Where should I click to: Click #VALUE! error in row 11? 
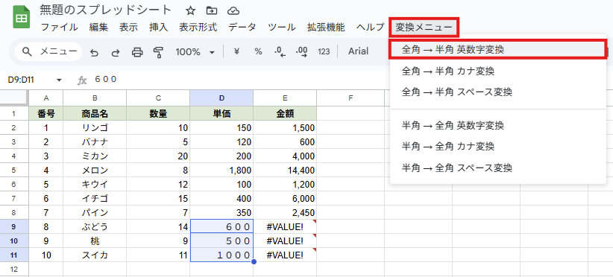tap(285, 255)
